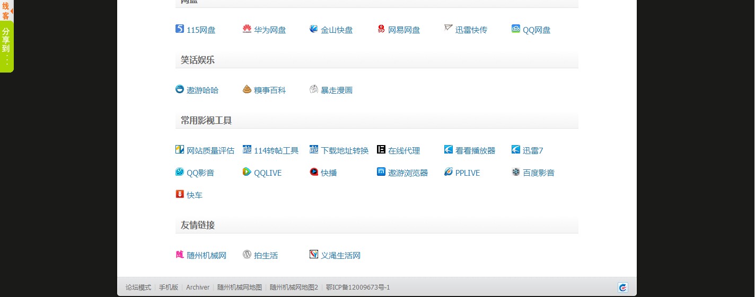Screen dimensions: 755x297
Task: Open the green 分享到 side tab
Action: (6, 47)
